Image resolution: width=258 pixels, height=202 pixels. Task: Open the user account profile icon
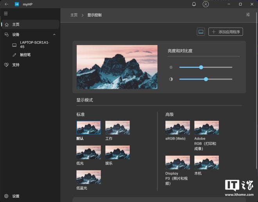pos(206,4)
